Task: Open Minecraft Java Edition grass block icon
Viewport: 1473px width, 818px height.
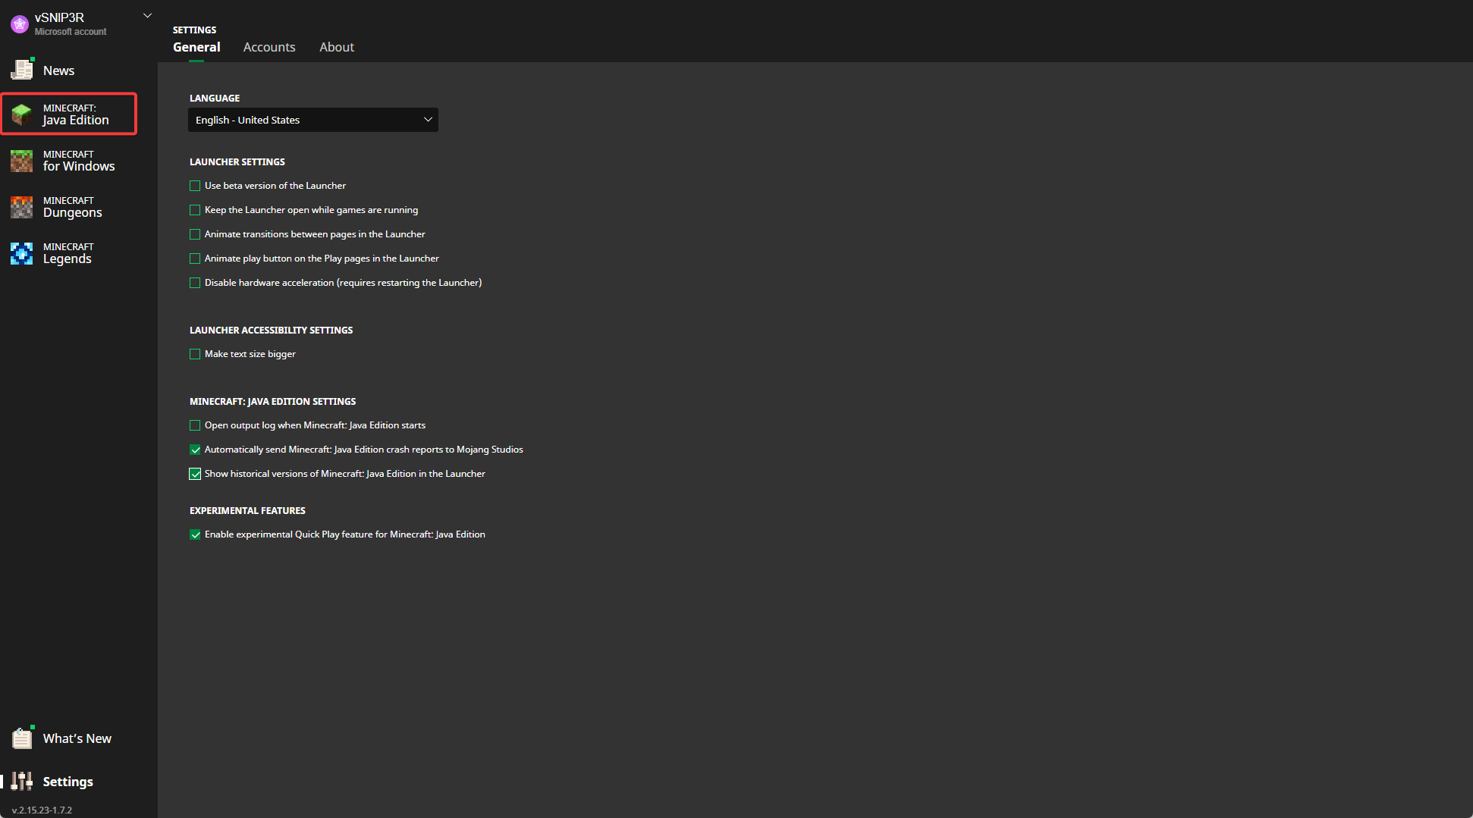Action: tap(22, 114)
